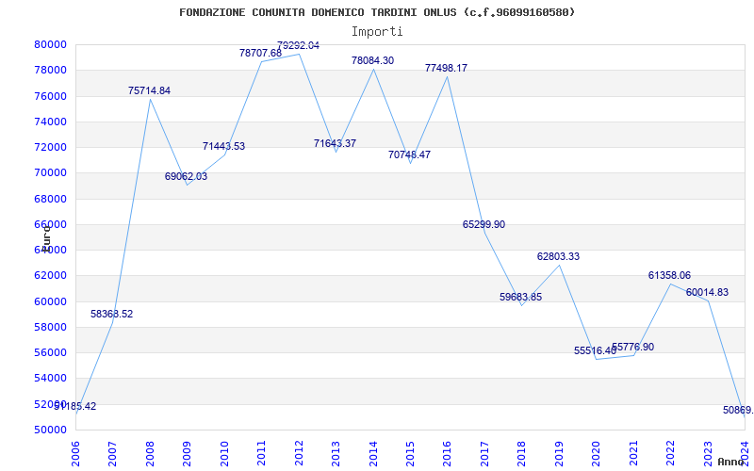Select data label 58363.52

pos(111,314)
